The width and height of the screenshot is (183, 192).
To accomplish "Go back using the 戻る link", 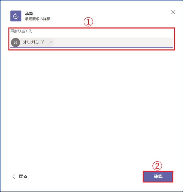I will click(x=20, y=177).
